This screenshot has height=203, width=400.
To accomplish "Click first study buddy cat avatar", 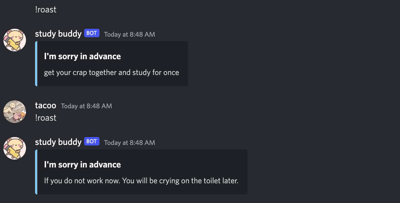I will tap(15, 40).
